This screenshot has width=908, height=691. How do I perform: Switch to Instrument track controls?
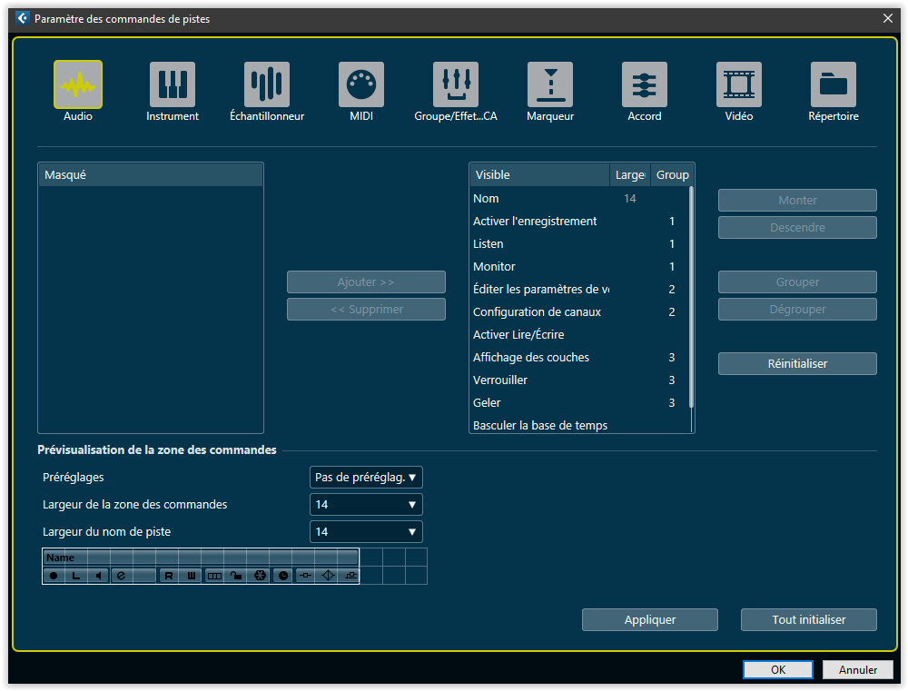pos(173,84)
